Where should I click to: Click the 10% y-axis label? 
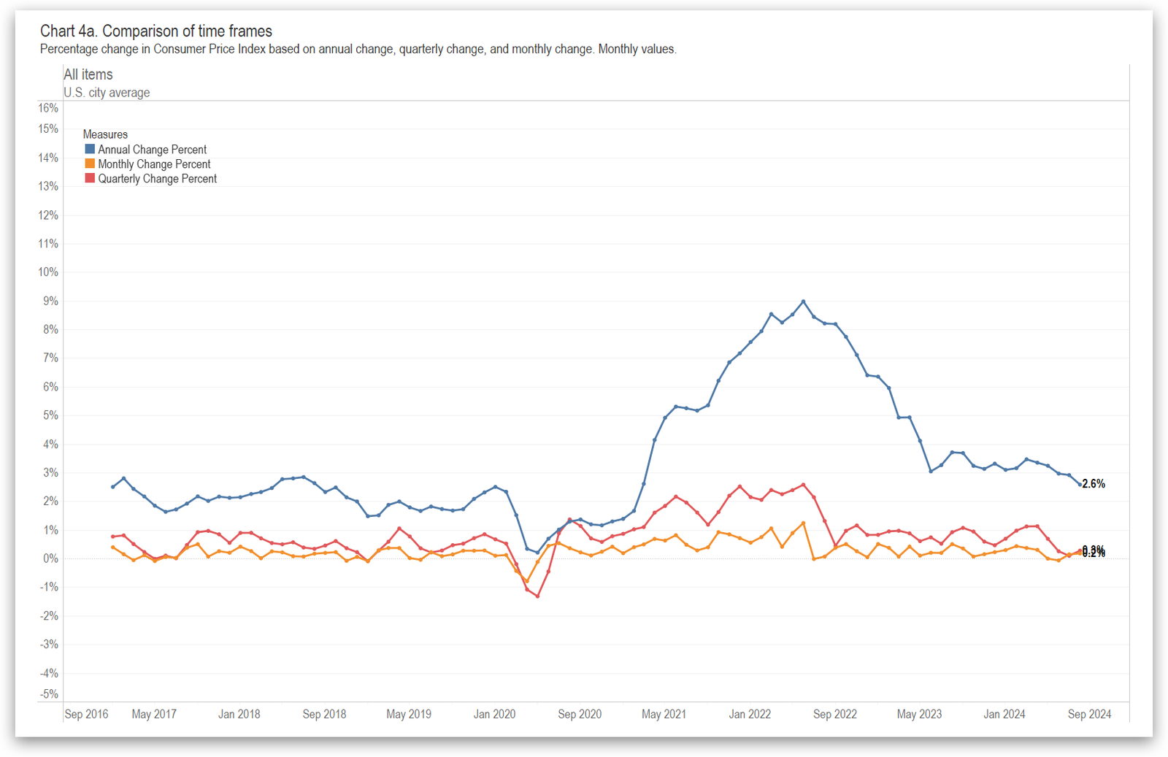click(x=48, y=272)
